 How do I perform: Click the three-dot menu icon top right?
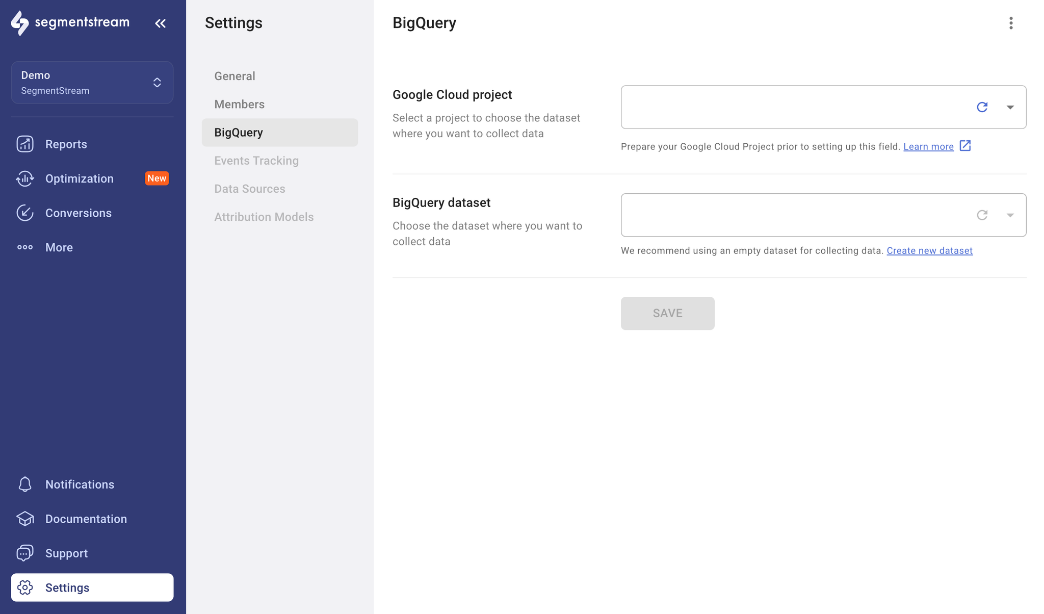pyautogui.click(x=1010, y=22)
